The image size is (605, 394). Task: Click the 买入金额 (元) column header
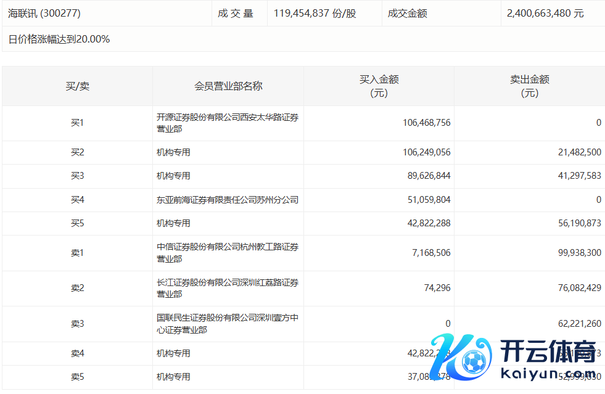379,86
